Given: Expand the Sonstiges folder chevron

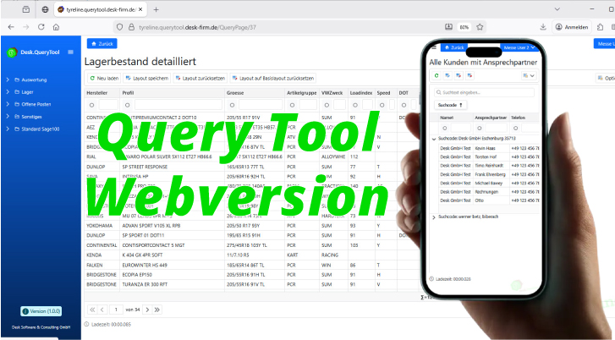Looking at the screenshot, I should (x=8, y=117).
